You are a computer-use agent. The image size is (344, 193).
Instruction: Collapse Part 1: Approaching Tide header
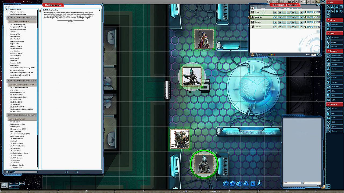pos(22,22)
